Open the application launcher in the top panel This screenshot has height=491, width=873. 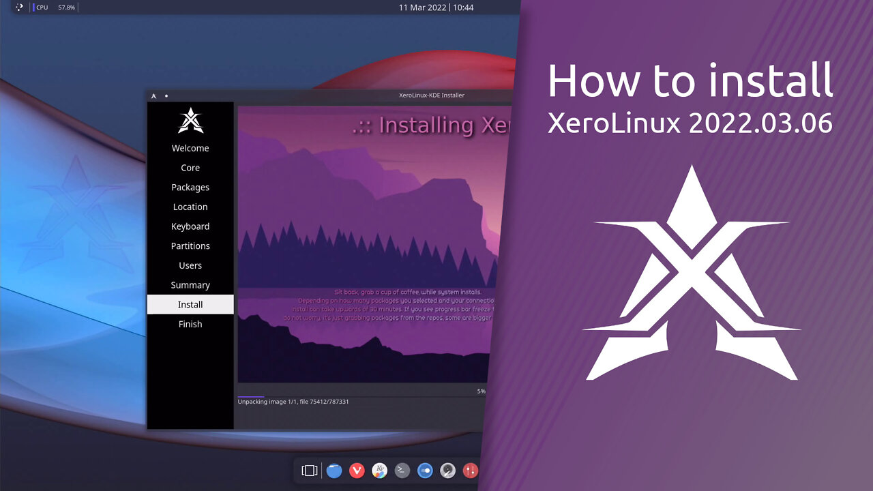pyautogui.click(x=19, y=8)
